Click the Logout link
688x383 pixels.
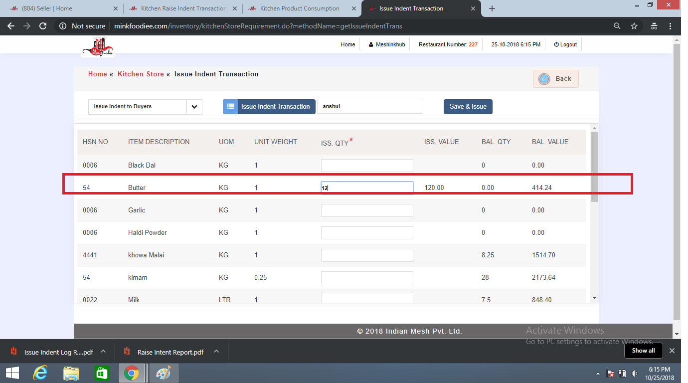[565, 44]
